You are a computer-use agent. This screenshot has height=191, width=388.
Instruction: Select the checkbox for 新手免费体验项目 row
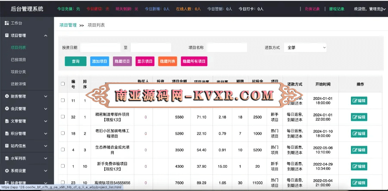coord(63,166)
